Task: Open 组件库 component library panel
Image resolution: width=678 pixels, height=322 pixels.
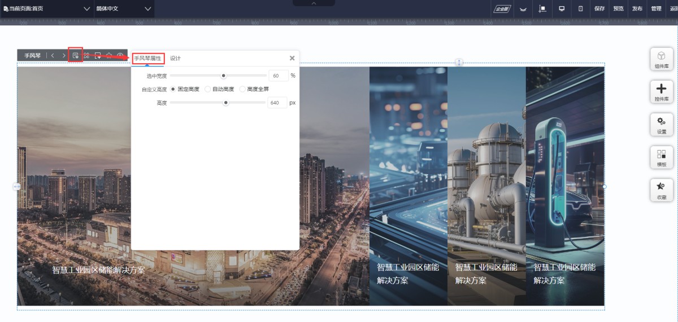Action: click(661, 59)
